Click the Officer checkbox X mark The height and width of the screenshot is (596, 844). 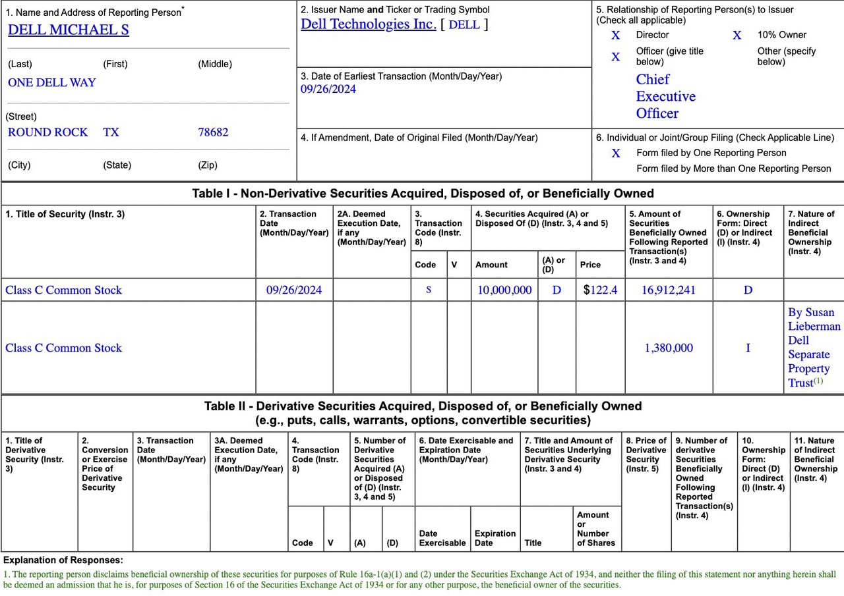point(616,57)
